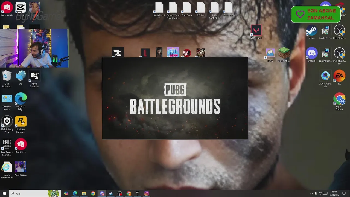The height and width of the screenshot is (197, 350).
Task: Open the Kişi 1 - Chrome shortcut
Action: 339,102
